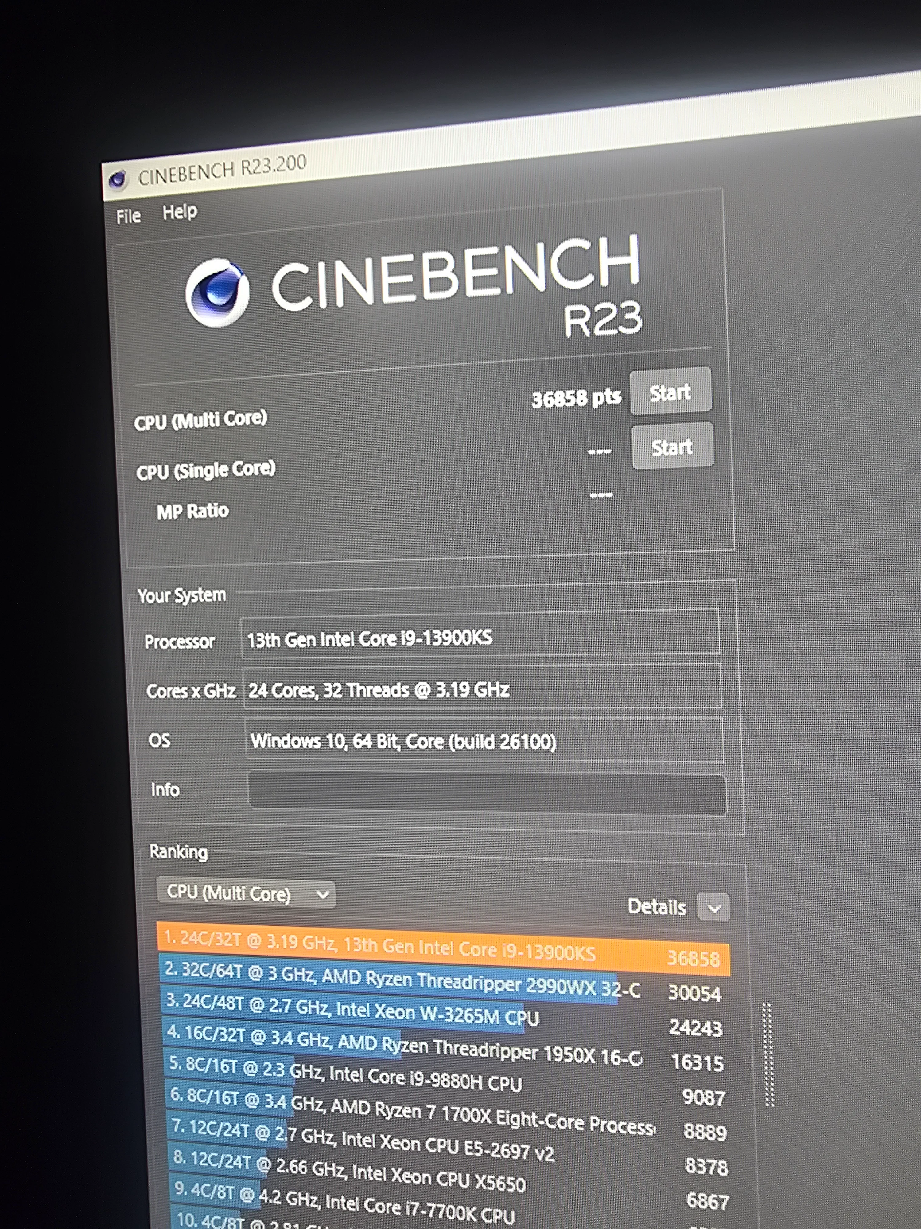Open the Help menu
921x1229 pixels.
(x=180, y=212)
